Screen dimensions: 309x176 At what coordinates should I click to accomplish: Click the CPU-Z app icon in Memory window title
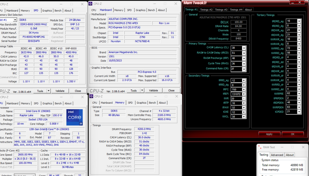point(91,96)
